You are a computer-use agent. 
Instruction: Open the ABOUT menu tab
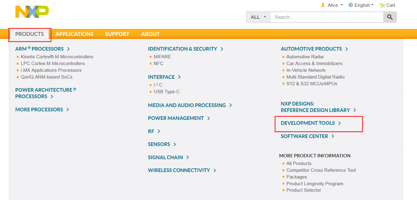tap(150, 34)
